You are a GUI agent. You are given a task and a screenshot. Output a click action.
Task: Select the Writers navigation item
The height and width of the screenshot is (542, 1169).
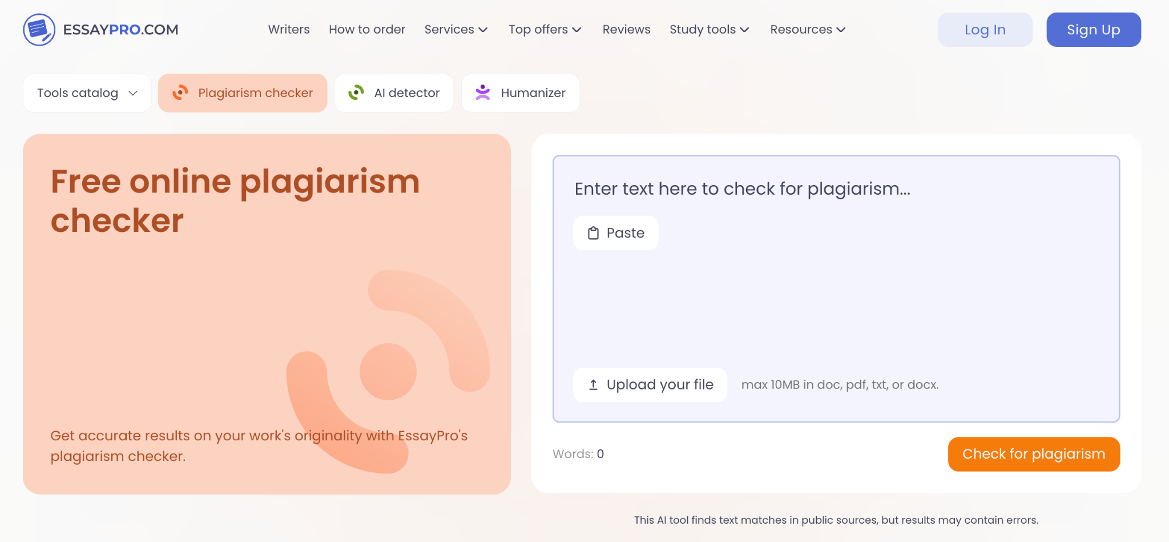click(289, 29)
